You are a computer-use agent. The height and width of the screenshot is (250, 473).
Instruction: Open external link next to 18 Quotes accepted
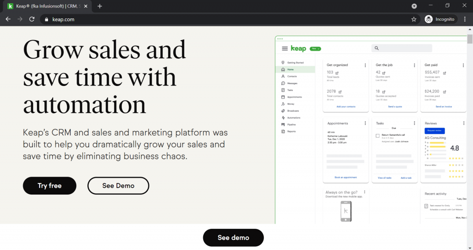tap(384, 92)
